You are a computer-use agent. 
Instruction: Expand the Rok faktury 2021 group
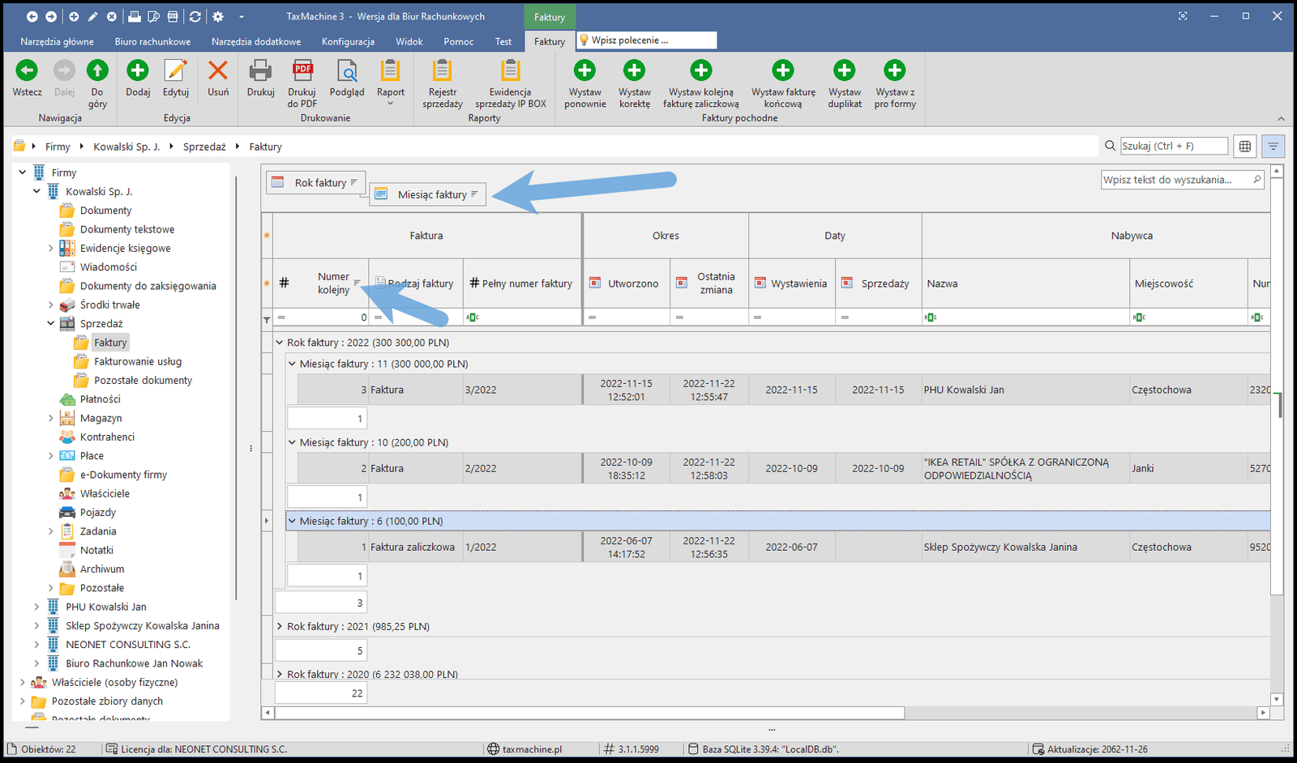pyautogui.click(x=280, y=626)
